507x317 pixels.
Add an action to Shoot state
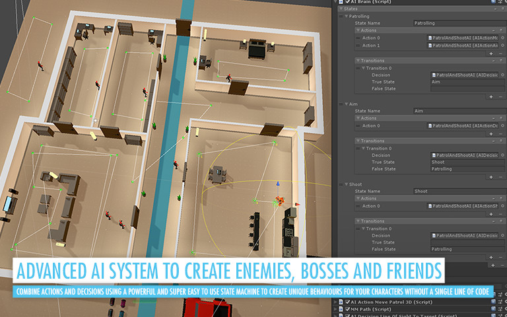tap(491, 214)
